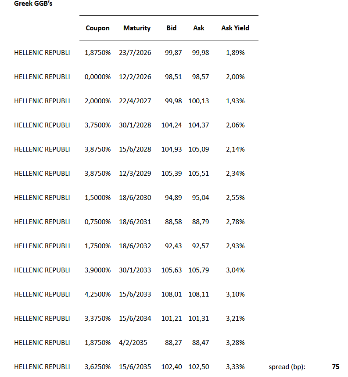Click the 1,5000% coupon cell

pos(97,198)
